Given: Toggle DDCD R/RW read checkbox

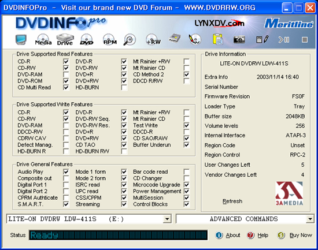Looking at the screenshot, I should click(186, 81).
